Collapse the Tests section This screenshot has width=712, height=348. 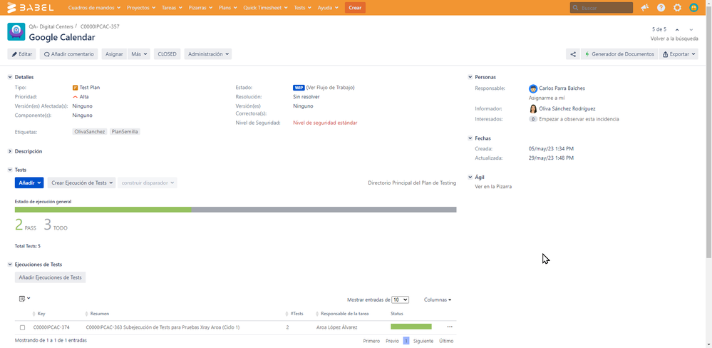(10, 170)
